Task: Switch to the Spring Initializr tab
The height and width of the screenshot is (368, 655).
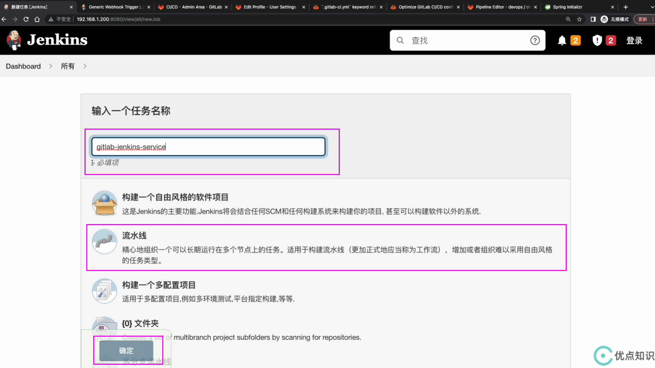Action: pos(579,7)
